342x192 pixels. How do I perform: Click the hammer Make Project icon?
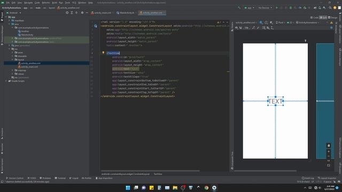pyautogui.click(x=239, y=7)
